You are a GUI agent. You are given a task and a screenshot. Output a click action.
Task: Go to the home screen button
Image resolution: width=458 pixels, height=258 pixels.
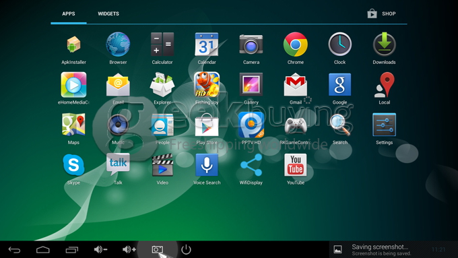(43, 250)
